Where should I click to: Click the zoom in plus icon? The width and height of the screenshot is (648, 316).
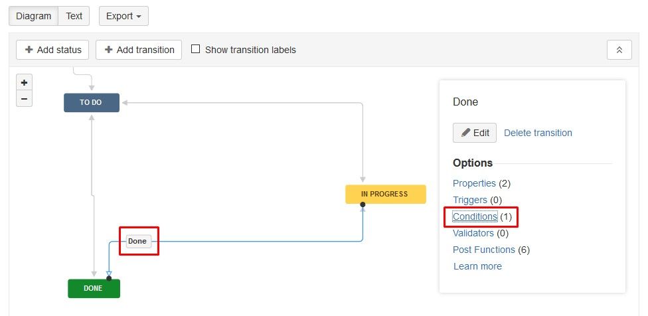[24, 83]
